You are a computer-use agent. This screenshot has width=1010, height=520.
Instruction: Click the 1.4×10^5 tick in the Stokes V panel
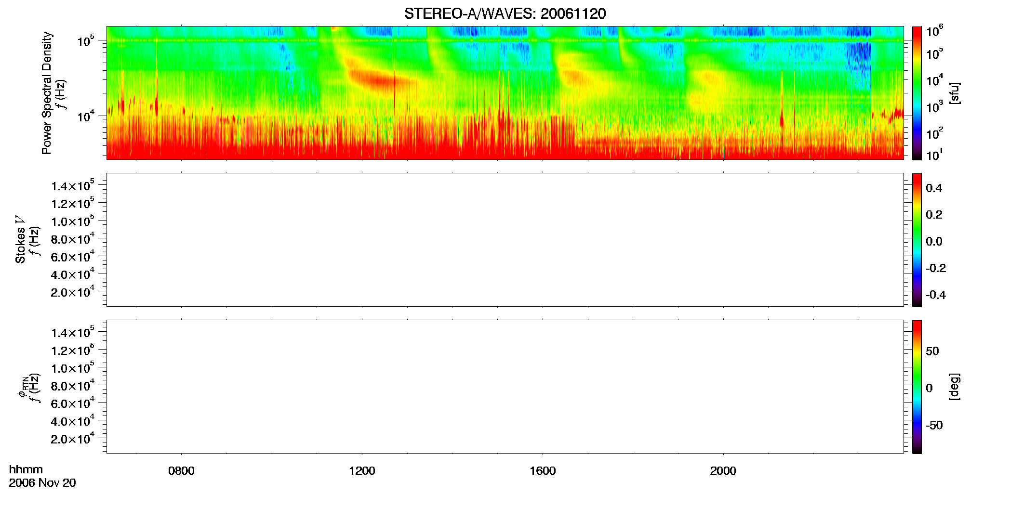point(73,185)
